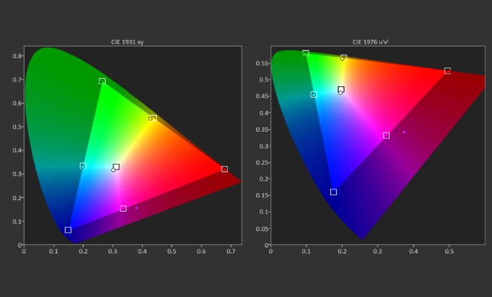This screenshot has height=297, width=492.
Task: Select the yellow target square in CIE 1976 chart
Action: pyautogui.click(x=344, y=57)
